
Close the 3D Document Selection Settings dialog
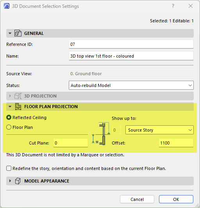point(191,6)
